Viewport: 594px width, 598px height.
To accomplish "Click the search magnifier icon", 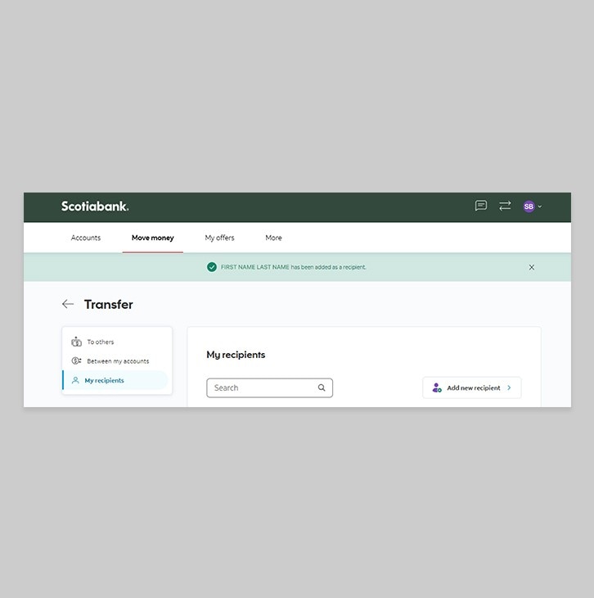I will pyautogui.click(x=322, y=387).
